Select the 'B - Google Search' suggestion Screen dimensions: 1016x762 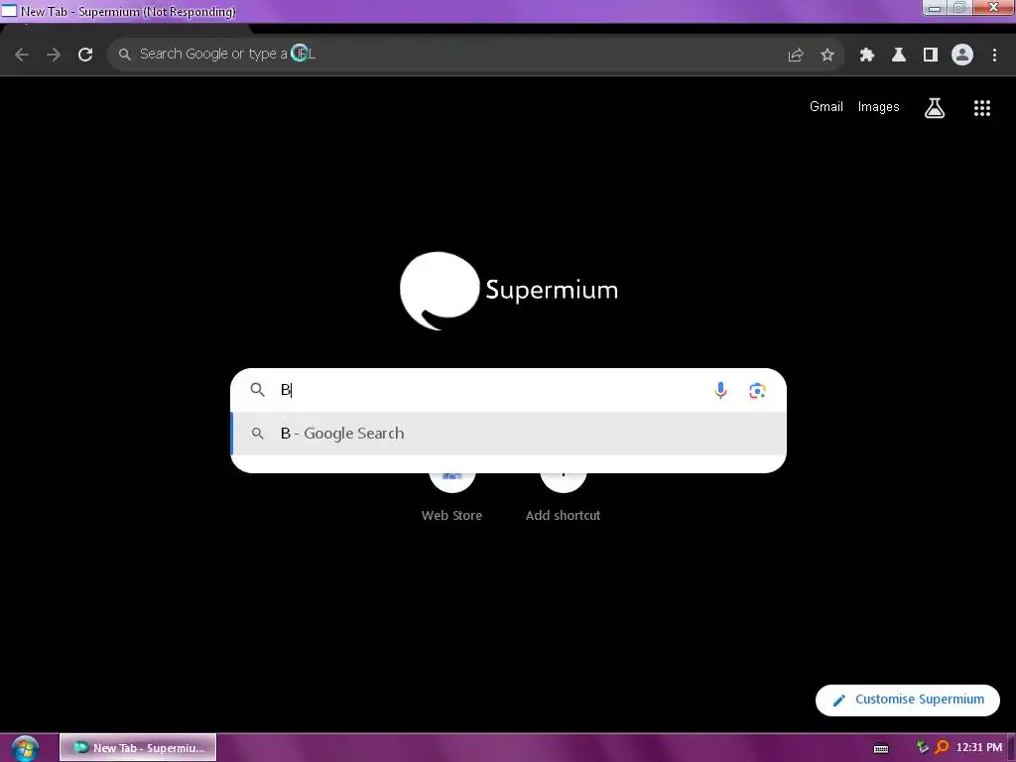[x=509, y=434]
